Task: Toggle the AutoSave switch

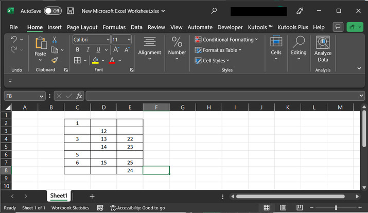Action: (x=52, y=11)
